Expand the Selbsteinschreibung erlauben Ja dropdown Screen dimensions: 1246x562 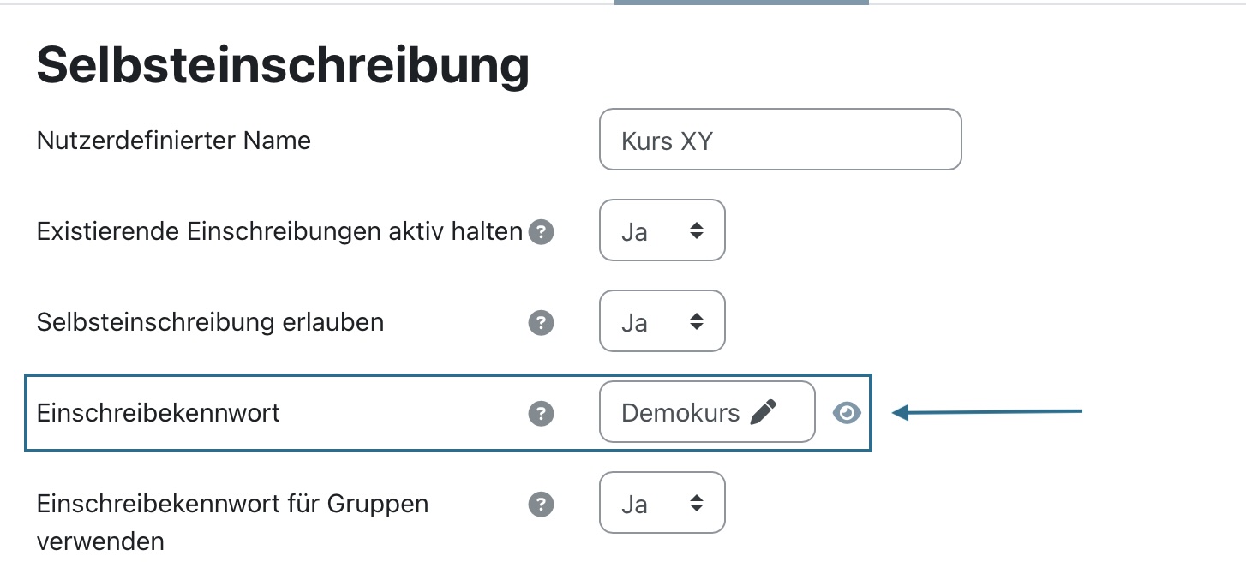click(x=662, y=321)
